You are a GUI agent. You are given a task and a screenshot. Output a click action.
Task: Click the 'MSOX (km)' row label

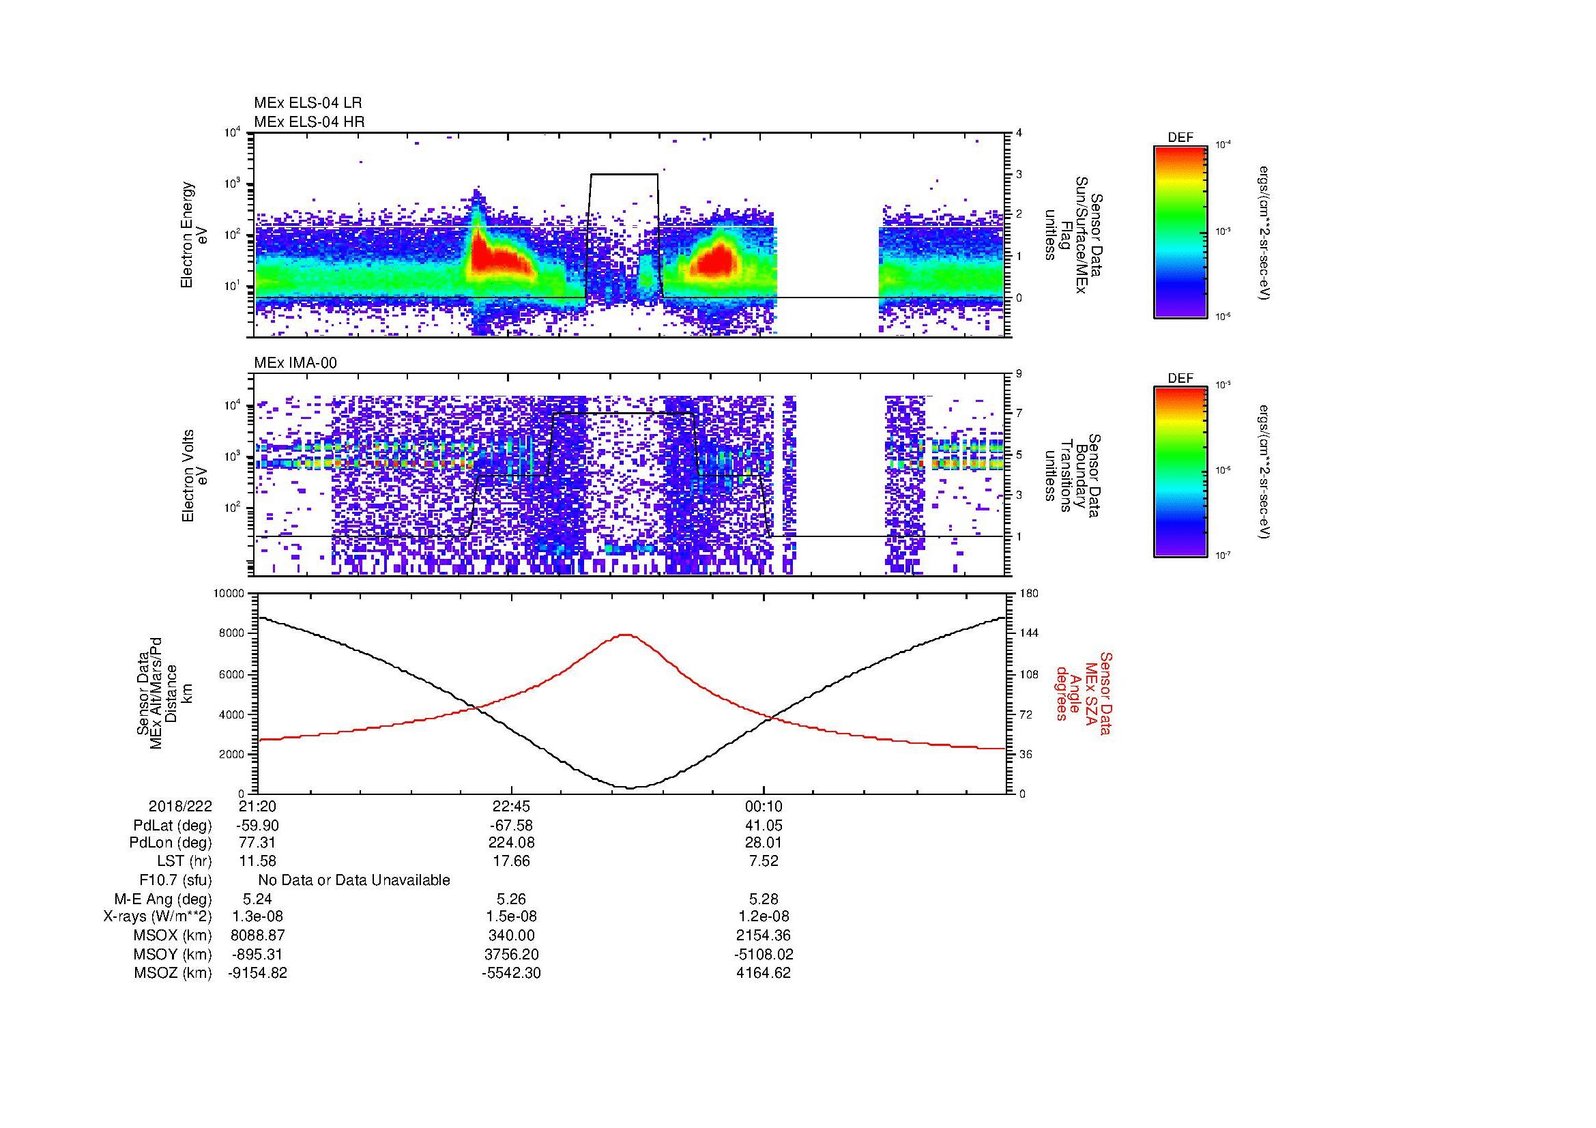point(173,936)
